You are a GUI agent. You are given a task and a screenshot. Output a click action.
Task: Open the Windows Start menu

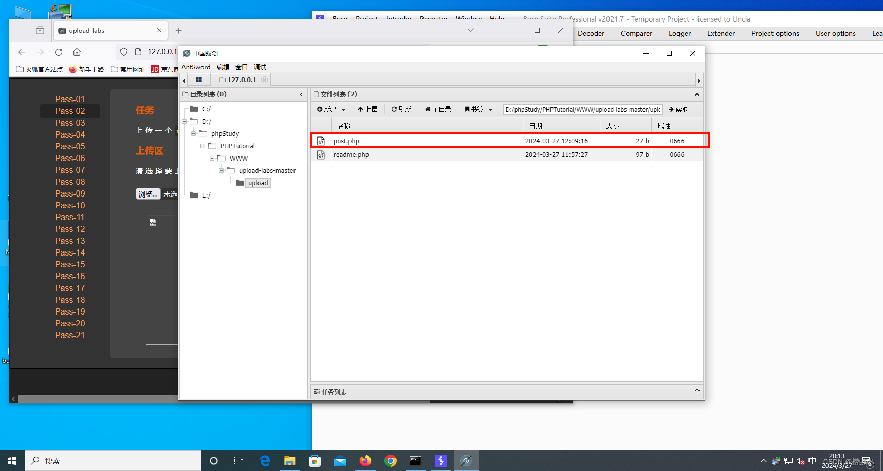[12, 461]
